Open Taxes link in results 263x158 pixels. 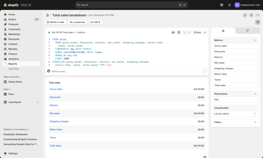pos(53,137)
